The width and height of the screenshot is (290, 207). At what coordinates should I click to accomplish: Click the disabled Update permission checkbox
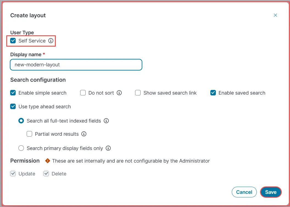(x=13, y=174)
